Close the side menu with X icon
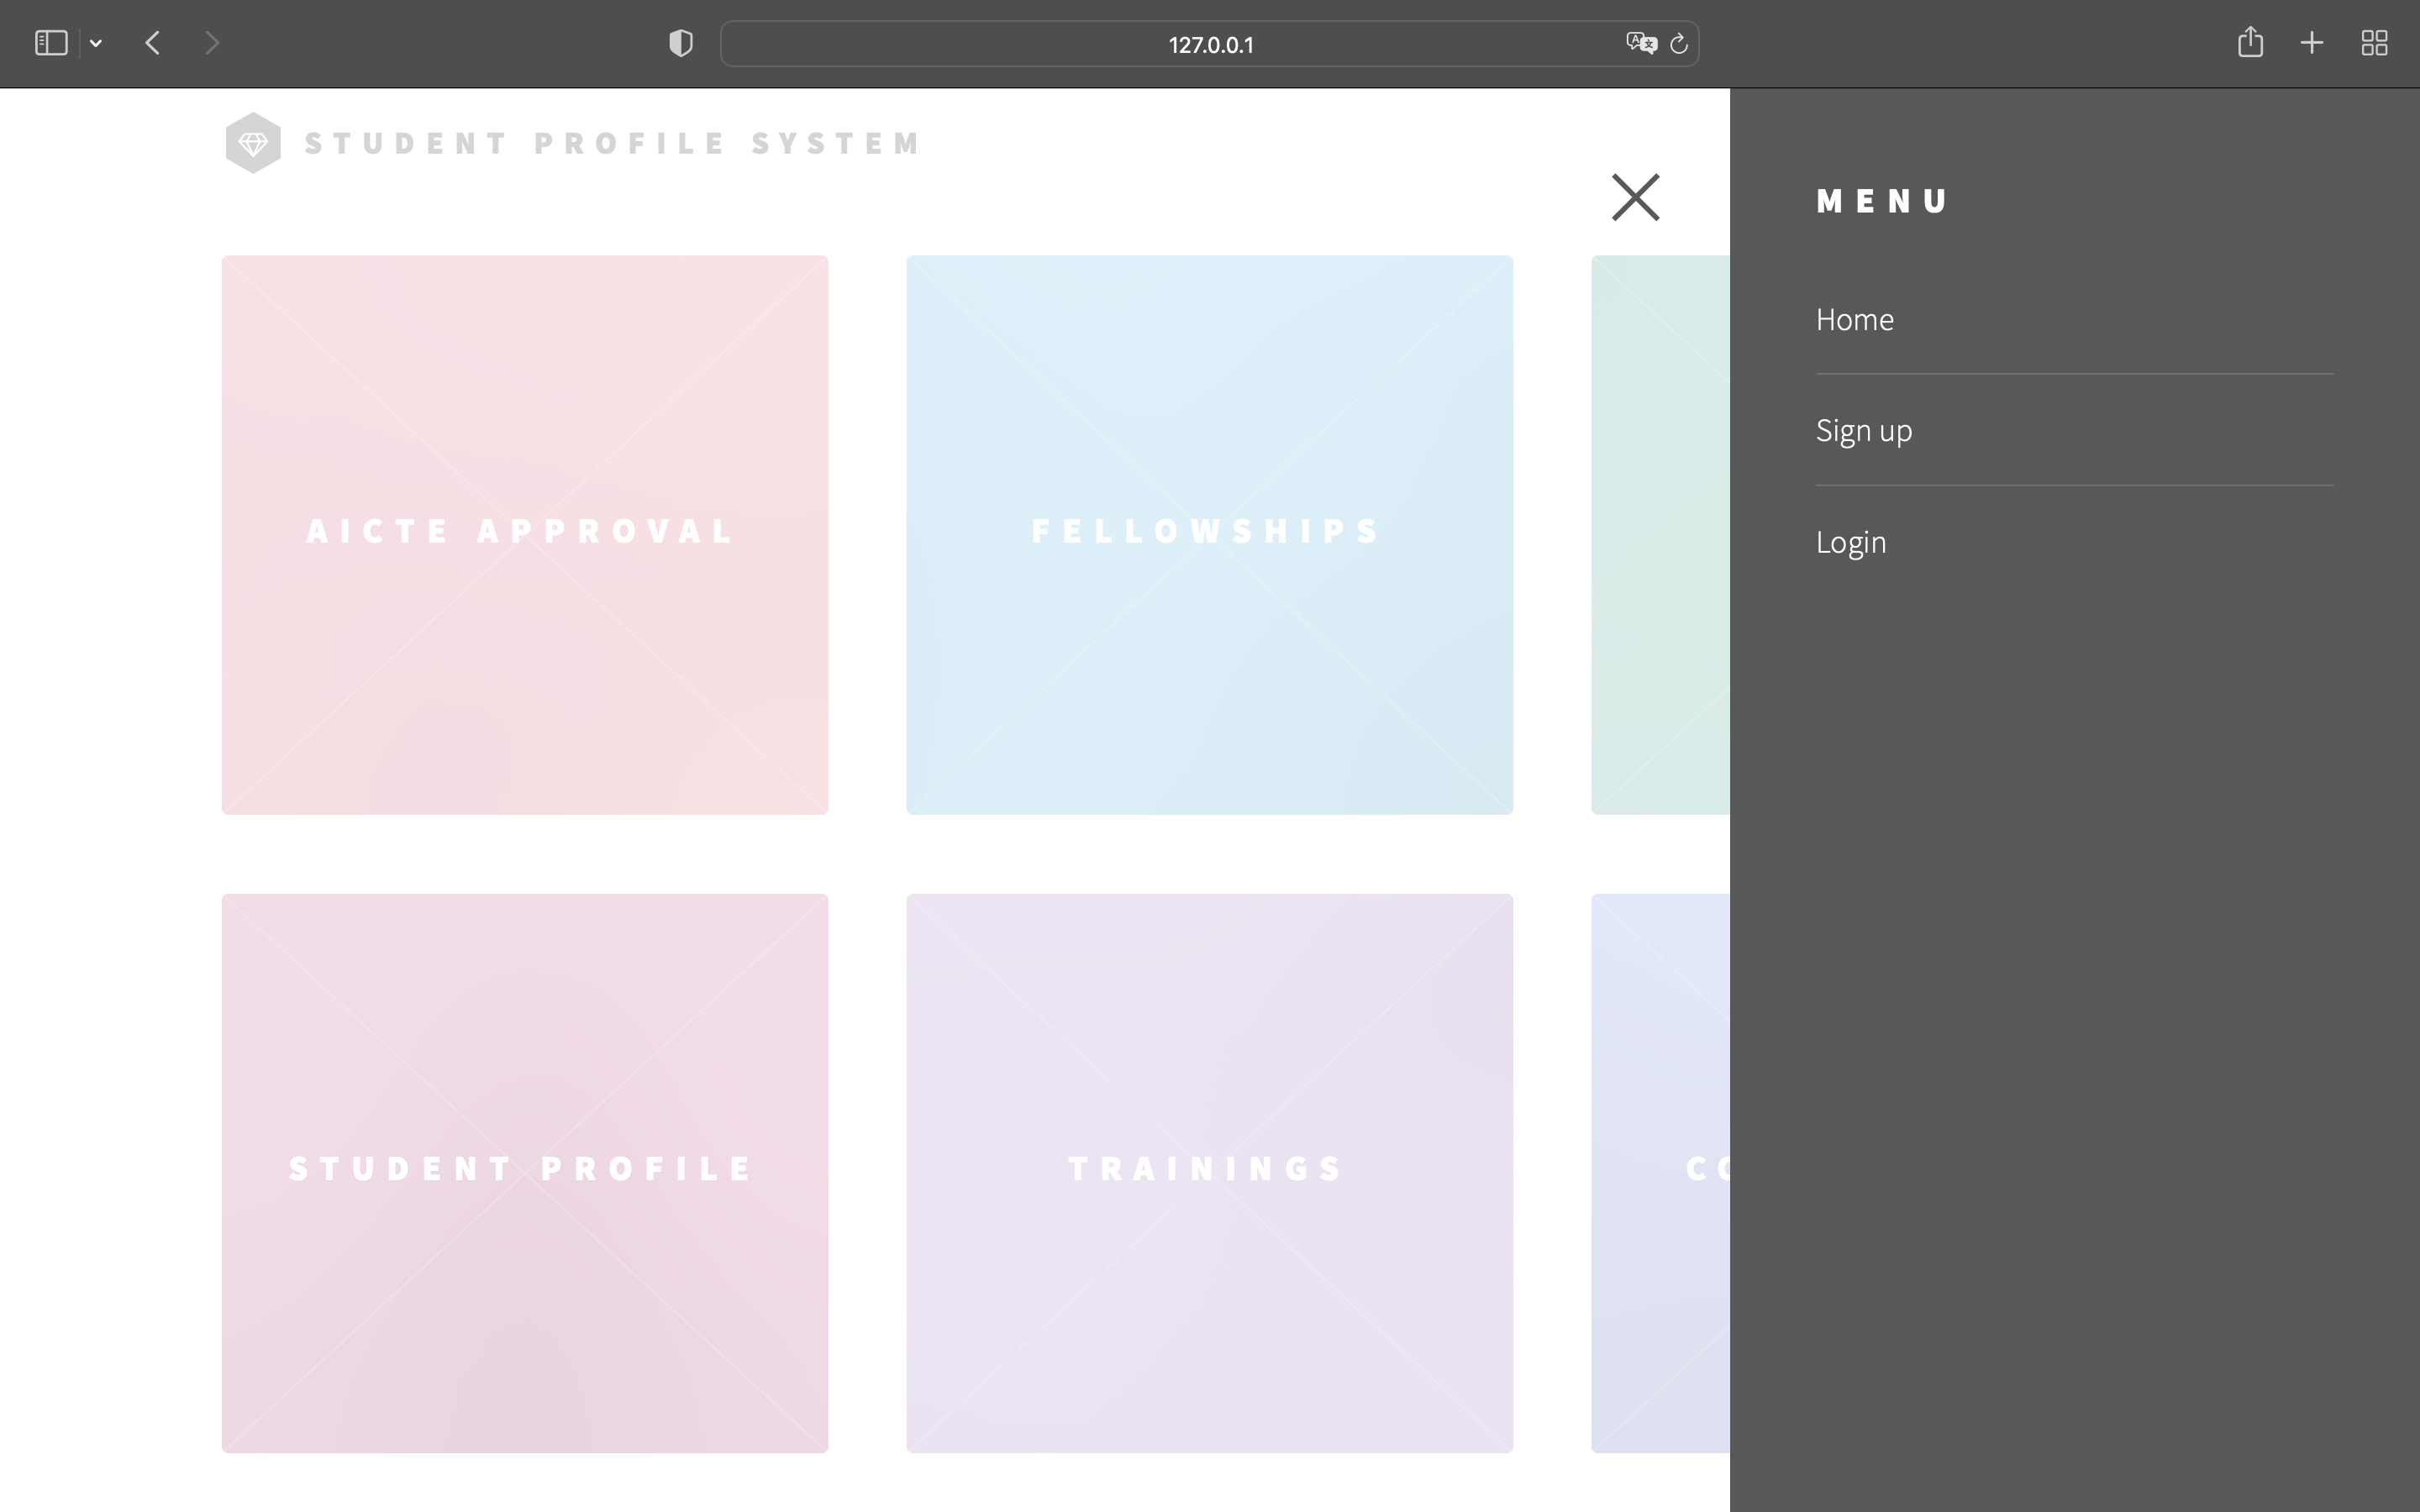The width and height of the screenshot is (2420, 1512). [x=1635, y=197]
